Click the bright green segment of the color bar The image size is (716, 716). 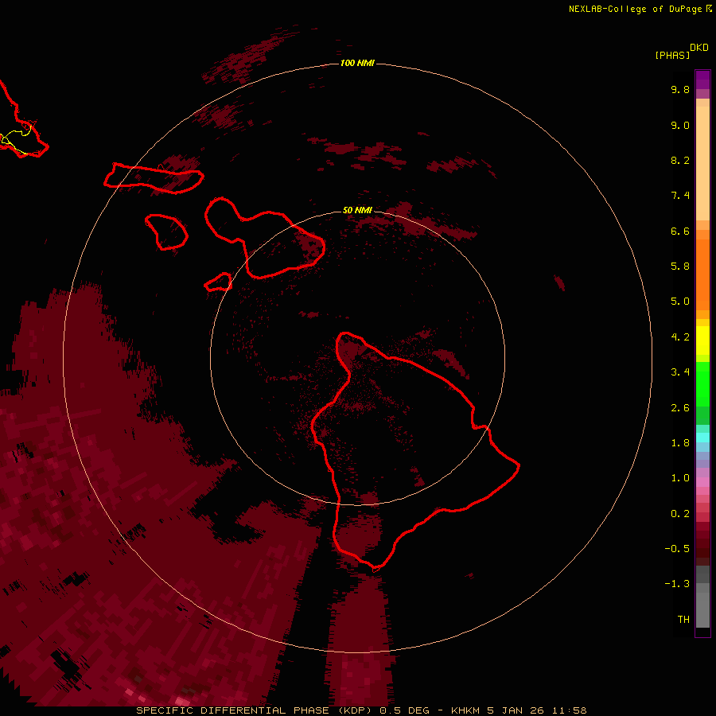[702, 384]
